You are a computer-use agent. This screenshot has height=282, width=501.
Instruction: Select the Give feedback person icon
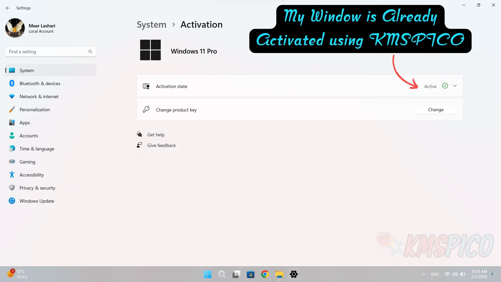point(139,145)
